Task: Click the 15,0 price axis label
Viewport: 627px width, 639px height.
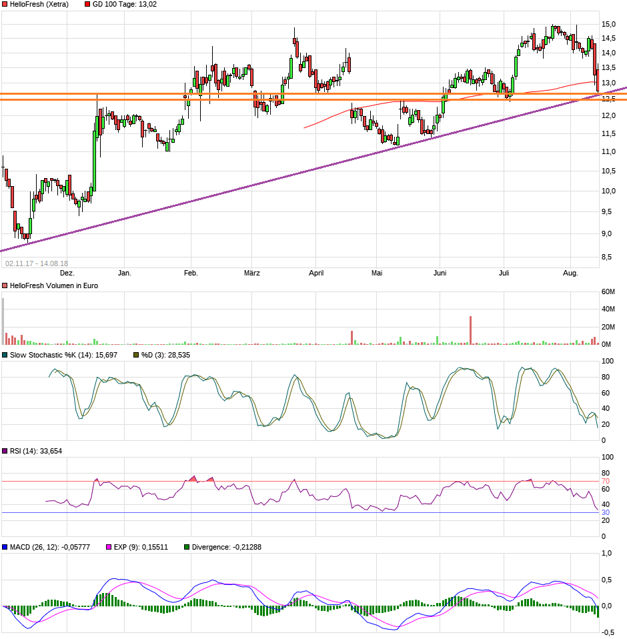Action: tap(608, 24)
